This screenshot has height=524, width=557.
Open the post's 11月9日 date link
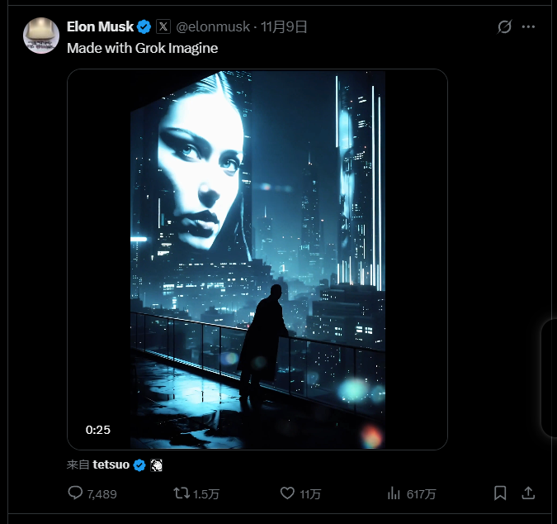[284, 26]
